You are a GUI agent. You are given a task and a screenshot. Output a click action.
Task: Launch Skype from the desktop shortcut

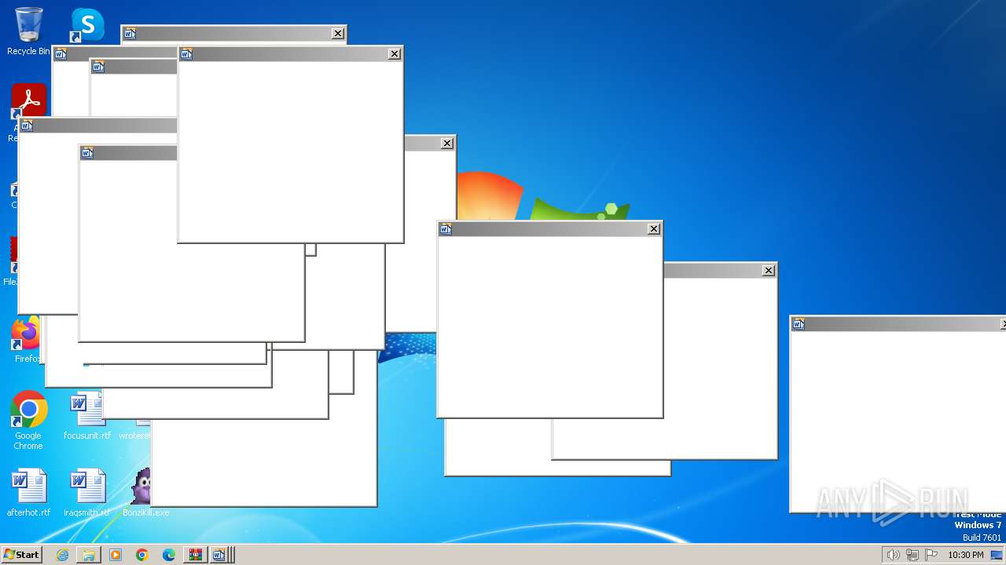pos(87,24)
